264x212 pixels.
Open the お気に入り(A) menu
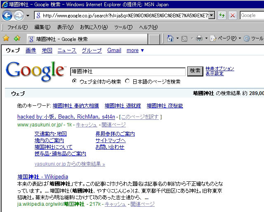tap(94, 27)
